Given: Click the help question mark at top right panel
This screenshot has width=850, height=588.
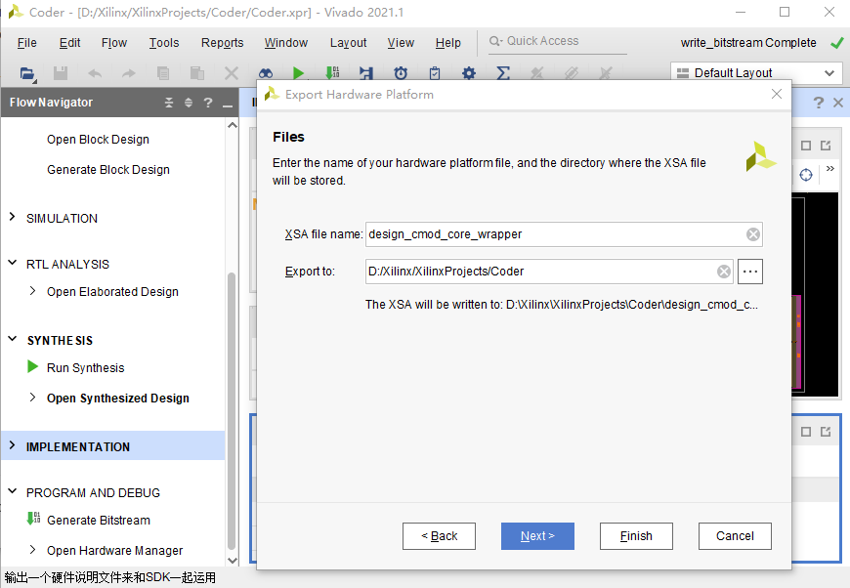Looking at the screenshot, I should (x=819, y=103).
